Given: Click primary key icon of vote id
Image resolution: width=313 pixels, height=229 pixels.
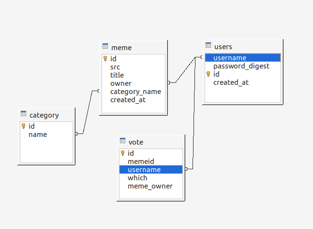Looking at the screenshot, I should [122, 153].
